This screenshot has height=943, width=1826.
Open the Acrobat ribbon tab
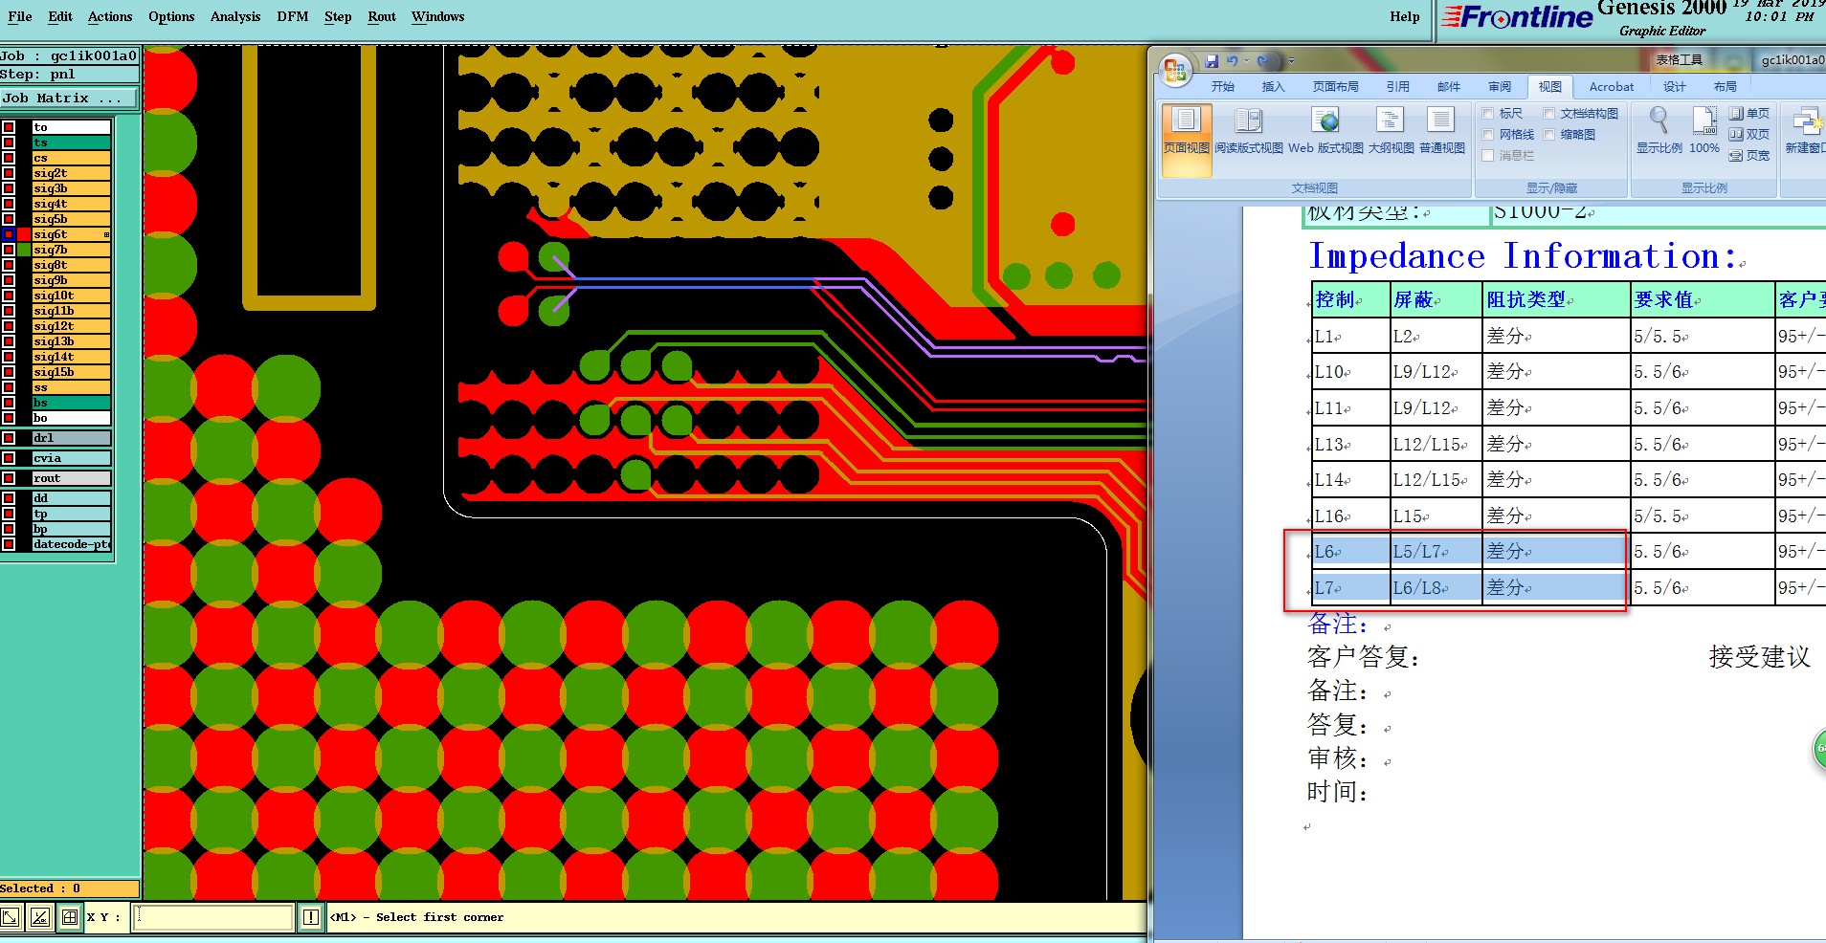coord(1612,86)
